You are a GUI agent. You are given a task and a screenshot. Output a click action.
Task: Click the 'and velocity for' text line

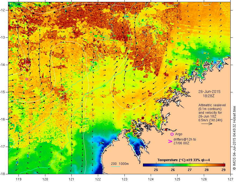coord(210,113)
